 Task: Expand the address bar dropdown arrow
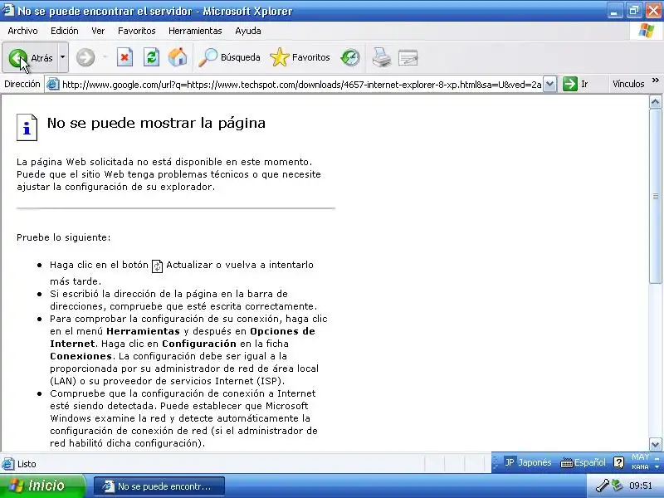click(549, 85)
